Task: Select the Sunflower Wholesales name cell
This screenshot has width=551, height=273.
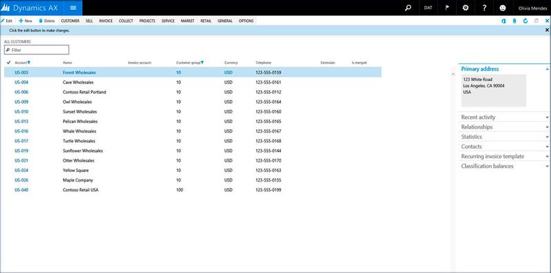Action: [x=83, y=151]
